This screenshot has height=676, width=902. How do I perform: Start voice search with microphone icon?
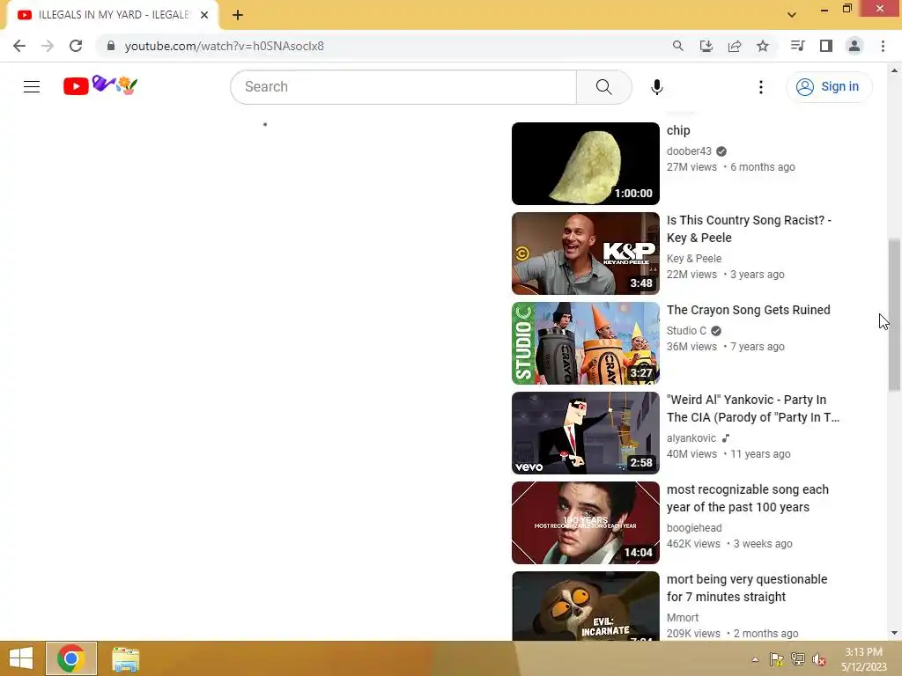656,87
